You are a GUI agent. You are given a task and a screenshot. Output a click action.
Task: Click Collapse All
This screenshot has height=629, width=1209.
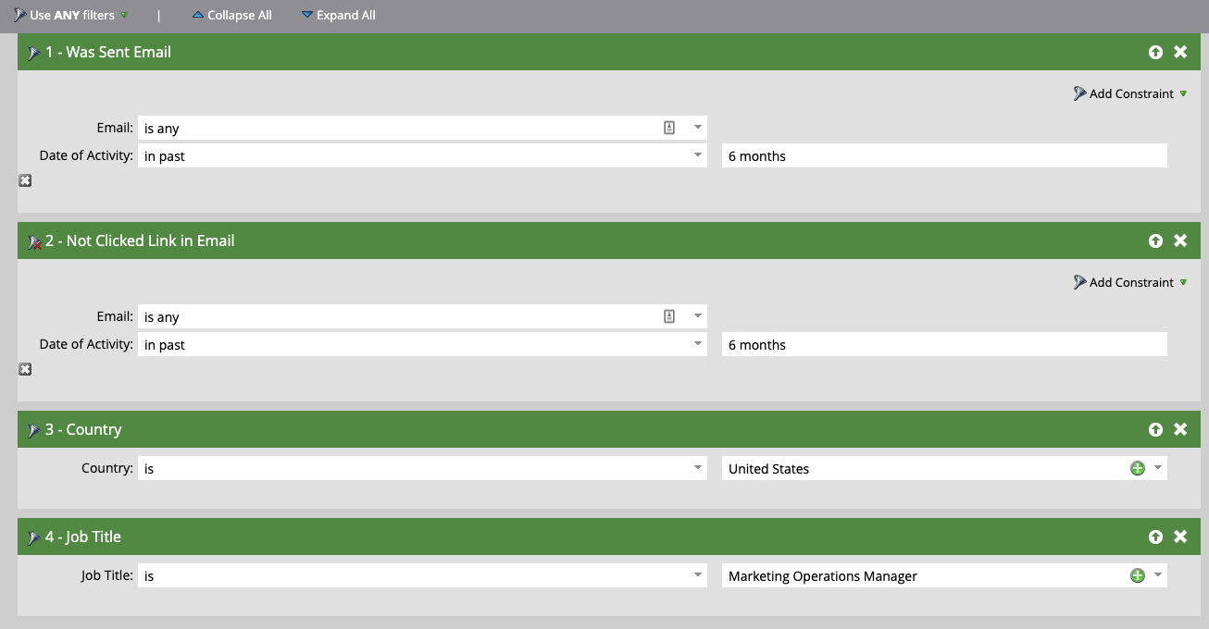(231, 15)
